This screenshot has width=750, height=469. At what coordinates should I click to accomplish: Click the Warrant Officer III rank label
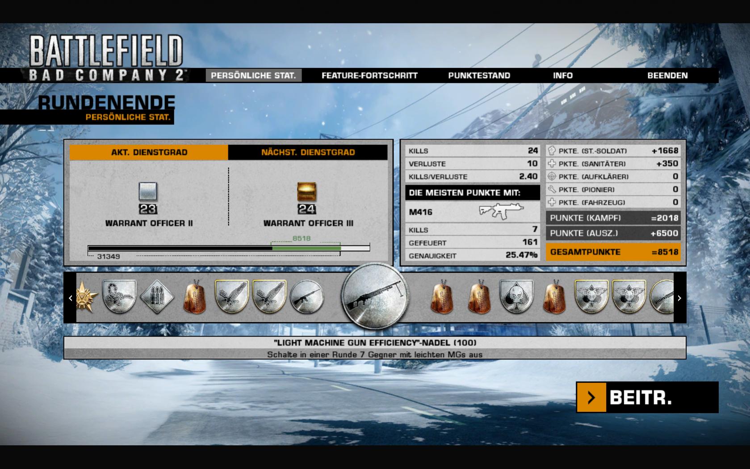[308, 223]
